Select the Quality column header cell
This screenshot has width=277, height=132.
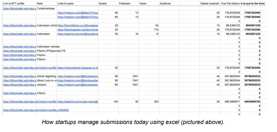tap(108, 3)
